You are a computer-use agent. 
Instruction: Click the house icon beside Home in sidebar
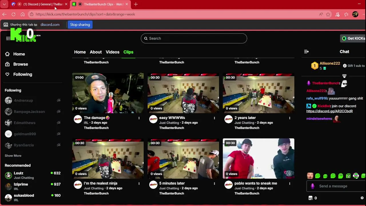tap(7, 54)
